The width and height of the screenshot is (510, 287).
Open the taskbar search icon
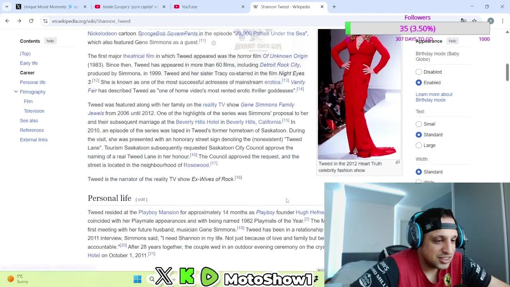pyautogui.click(x=152, y=279)
